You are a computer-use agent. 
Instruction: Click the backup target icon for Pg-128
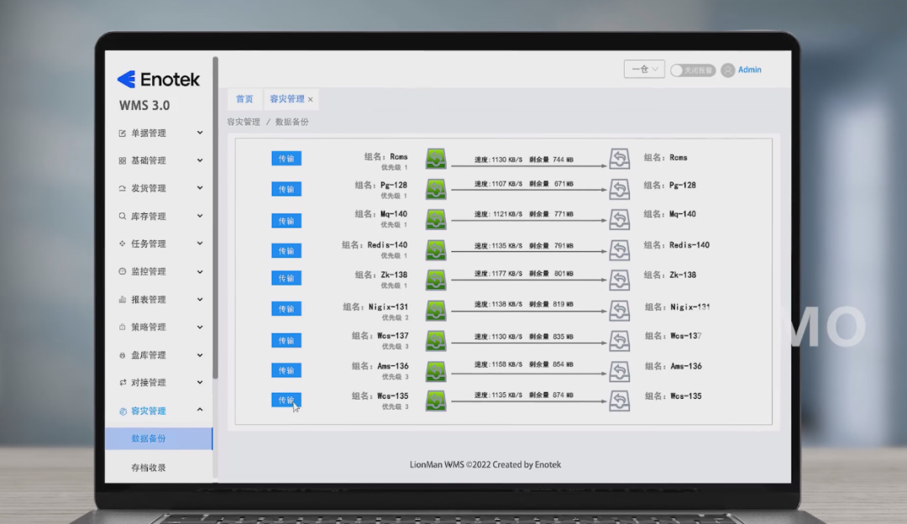619,189
